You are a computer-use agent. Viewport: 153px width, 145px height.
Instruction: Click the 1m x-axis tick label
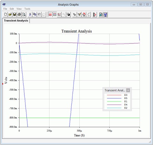click(140, 131)
